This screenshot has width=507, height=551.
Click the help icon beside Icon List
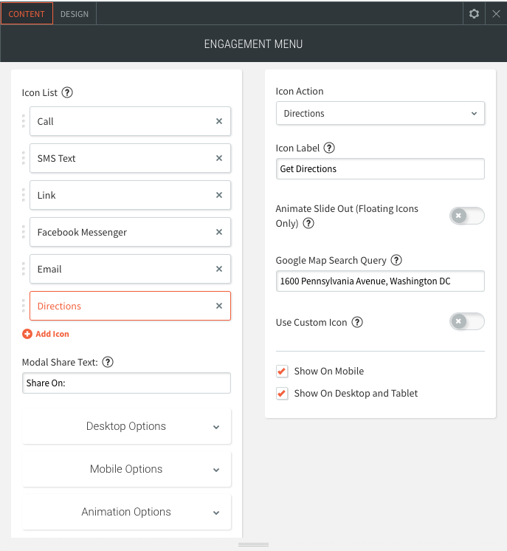click(x=67, y=92)
